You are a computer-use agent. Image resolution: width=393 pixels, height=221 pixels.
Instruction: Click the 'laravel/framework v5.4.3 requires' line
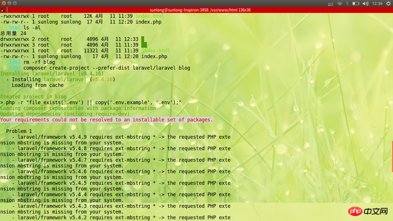121,206
